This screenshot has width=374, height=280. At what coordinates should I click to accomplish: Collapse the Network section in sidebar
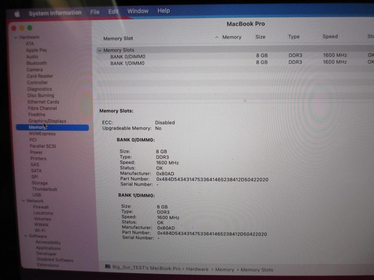[23, 201]
